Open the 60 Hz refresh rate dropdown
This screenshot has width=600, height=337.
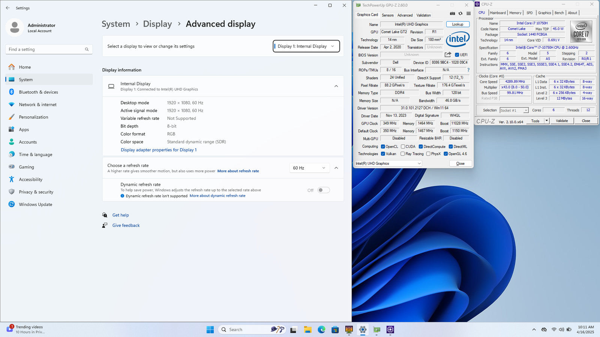pyautogui.click(x=309, y=168)
